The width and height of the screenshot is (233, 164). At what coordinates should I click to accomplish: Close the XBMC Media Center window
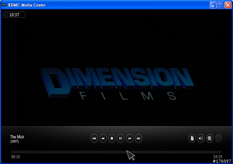pos(228,5)
